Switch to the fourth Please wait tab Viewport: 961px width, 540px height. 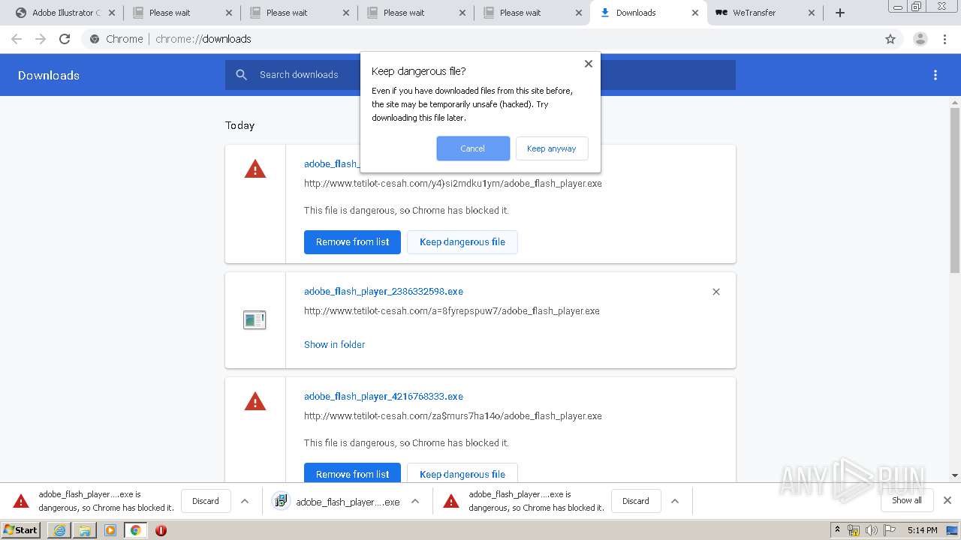pos(532,13)
